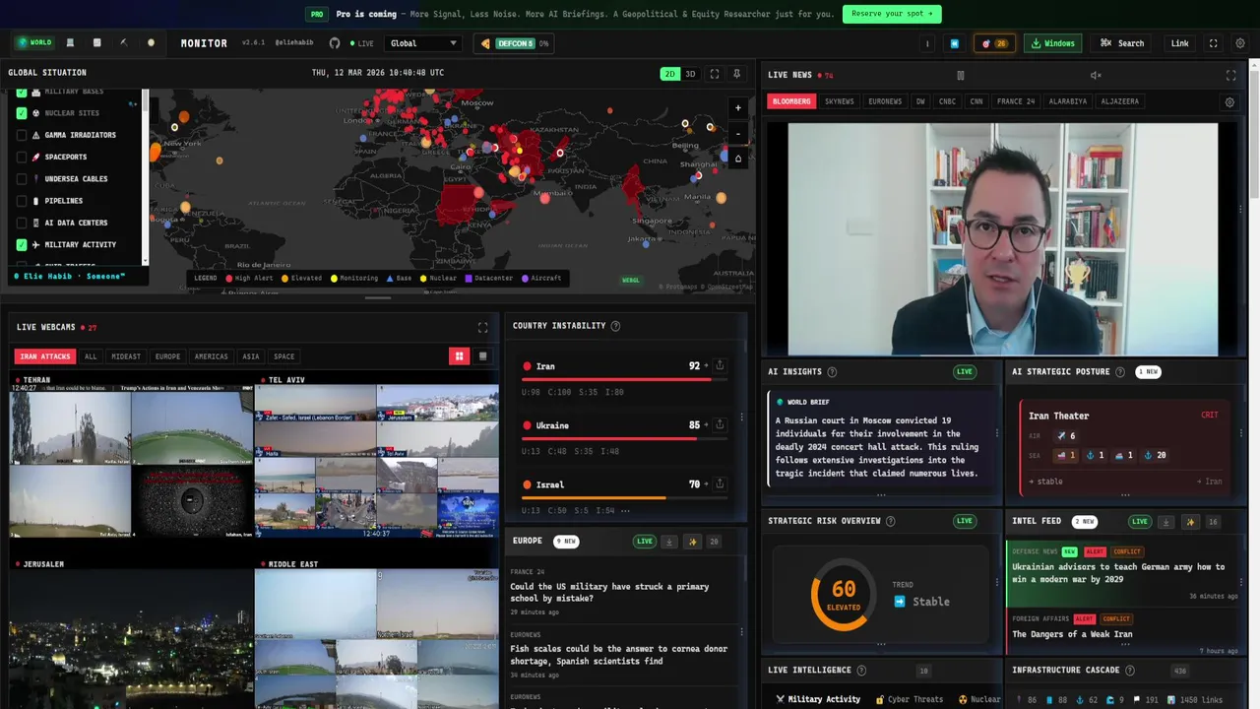Enter fullscreen from the top bar
Screen dimensions: 1260x709
tap(1213, 43)
